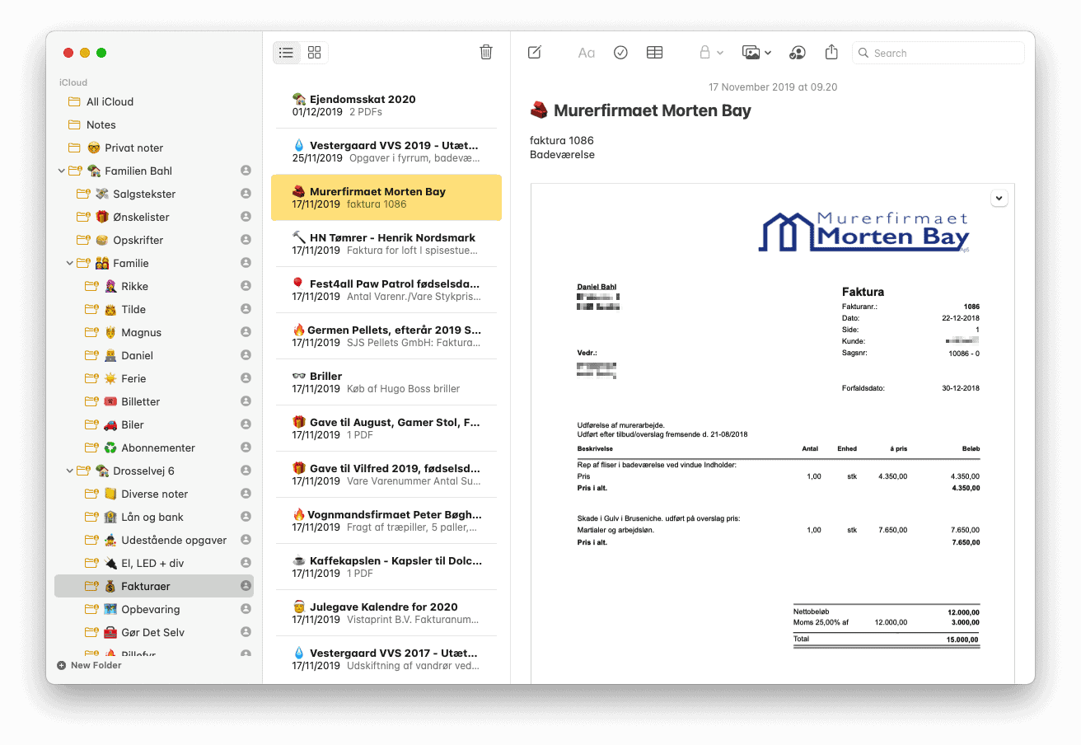Switch to gallery view
This screenshot has height=745, width=1081.
pos(314,53)
